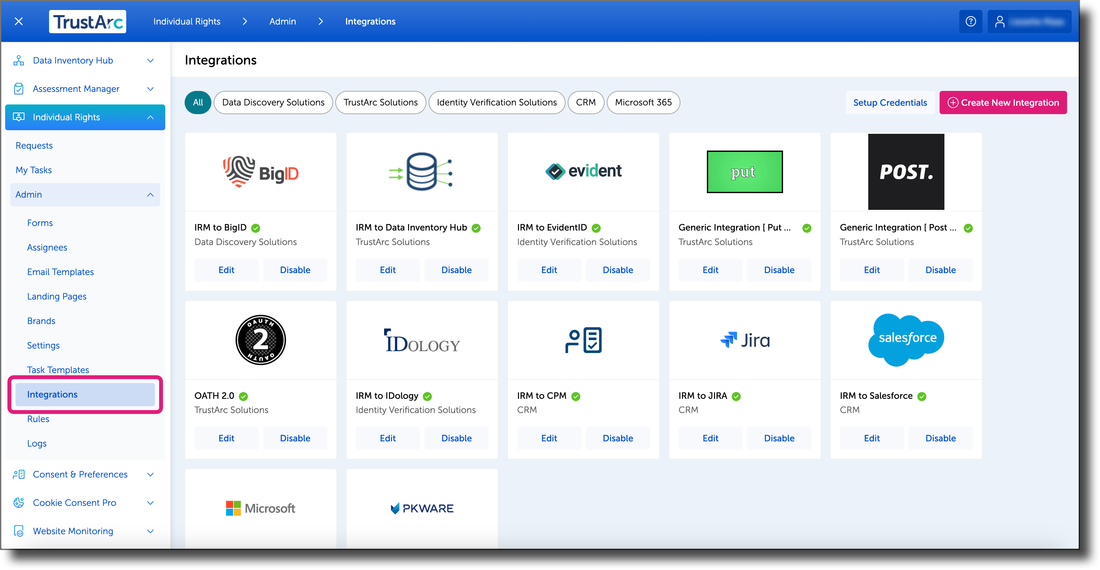Expand the Website Monitoring menu
The image size is (1100, 570).
(150, 531)
